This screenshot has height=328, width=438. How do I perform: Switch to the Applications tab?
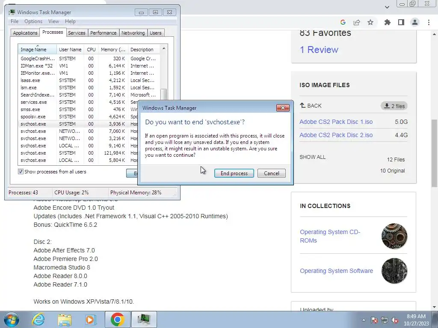(25, 33)
